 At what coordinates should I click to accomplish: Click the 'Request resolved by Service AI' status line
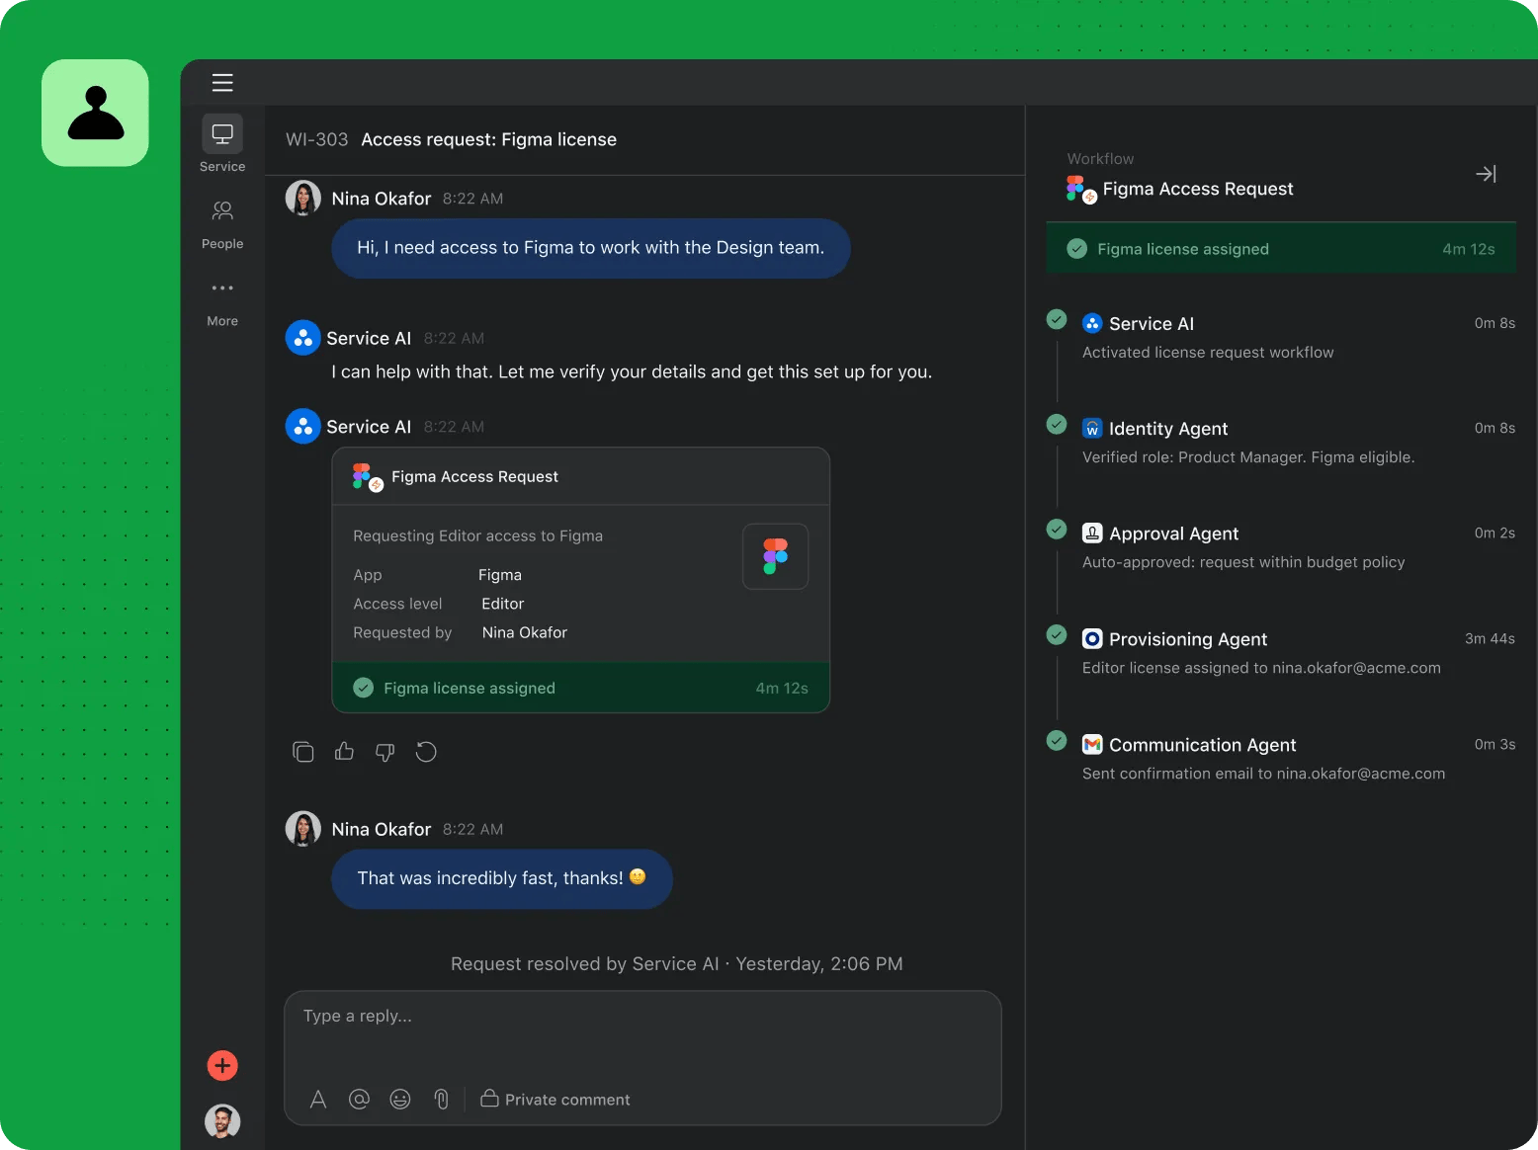677,964
